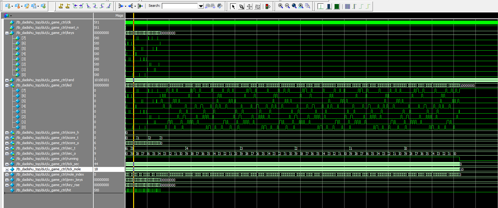Click the search forward binoculars icon
This screenshot has height=208, width=498.
tap(213, 6)
